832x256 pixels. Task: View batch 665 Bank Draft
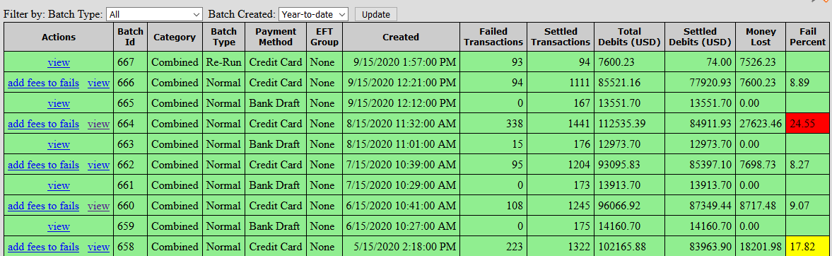[59, 103]
